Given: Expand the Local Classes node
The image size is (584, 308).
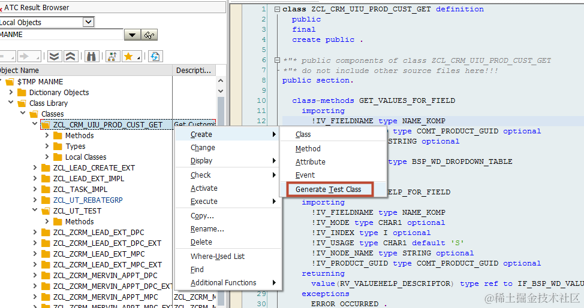Looking at the screenshot, I should click(x=47, y=157).
